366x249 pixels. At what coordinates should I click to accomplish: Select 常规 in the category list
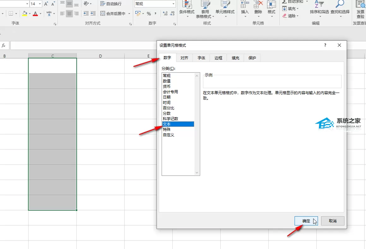178,76
